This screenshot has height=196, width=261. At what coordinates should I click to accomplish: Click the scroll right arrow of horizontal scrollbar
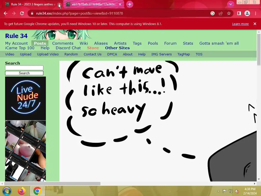click(255, 183)
